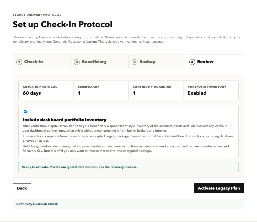Click the Continuity Guardian saved notification

(x=128, y=204)
